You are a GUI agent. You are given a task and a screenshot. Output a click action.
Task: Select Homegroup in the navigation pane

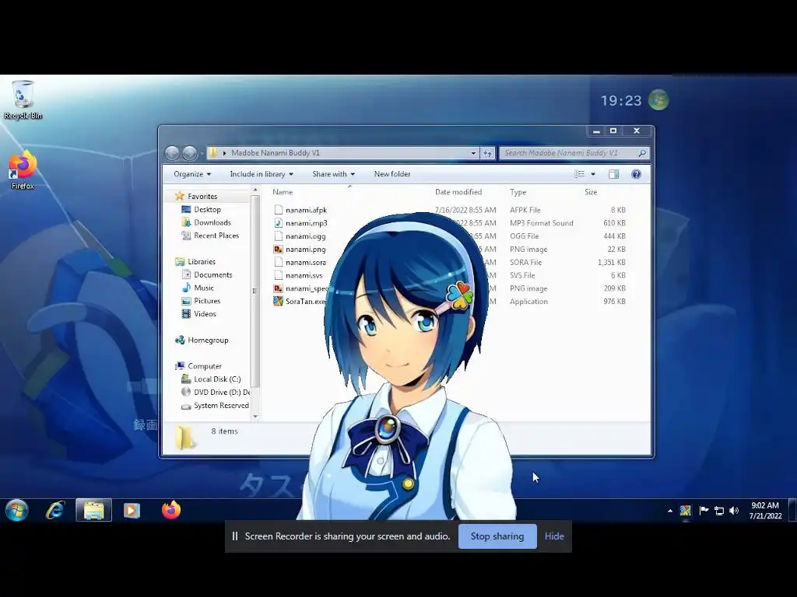[208, 340]
